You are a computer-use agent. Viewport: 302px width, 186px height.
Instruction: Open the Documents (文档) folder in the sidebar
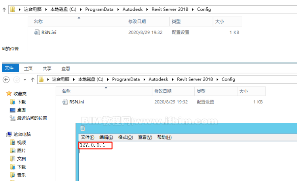click(18, 159)
